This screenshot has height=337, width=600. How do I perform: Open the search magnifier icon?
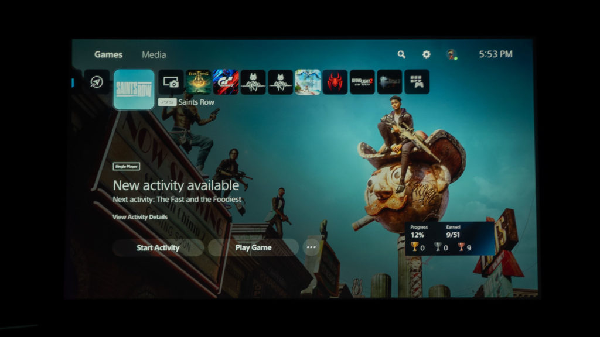[401, 54]
